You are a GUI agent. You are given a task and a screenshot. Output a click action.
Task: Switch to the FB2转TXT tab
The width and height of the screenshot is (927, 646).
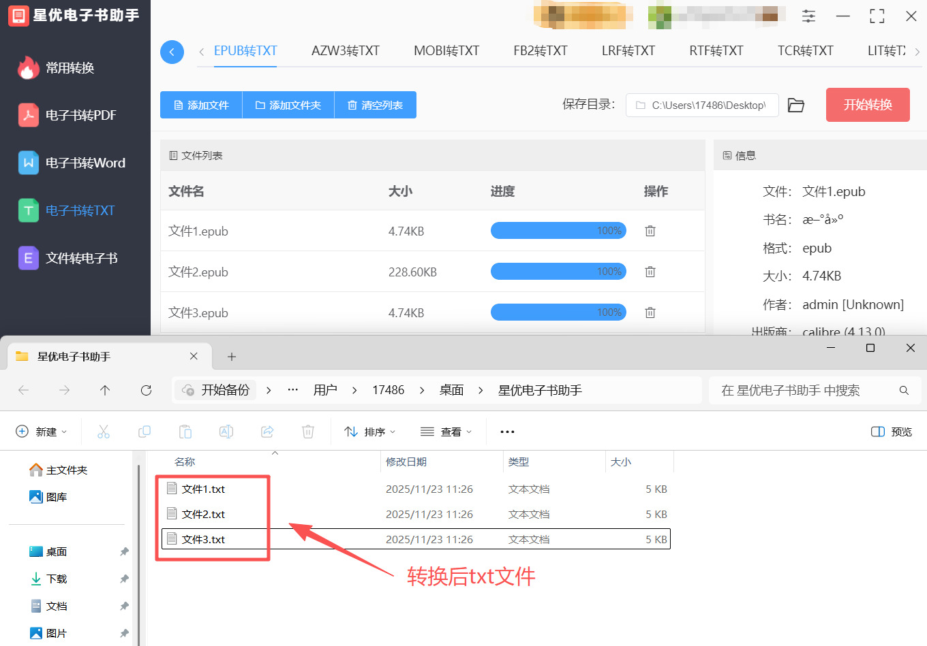pos(540,50)
